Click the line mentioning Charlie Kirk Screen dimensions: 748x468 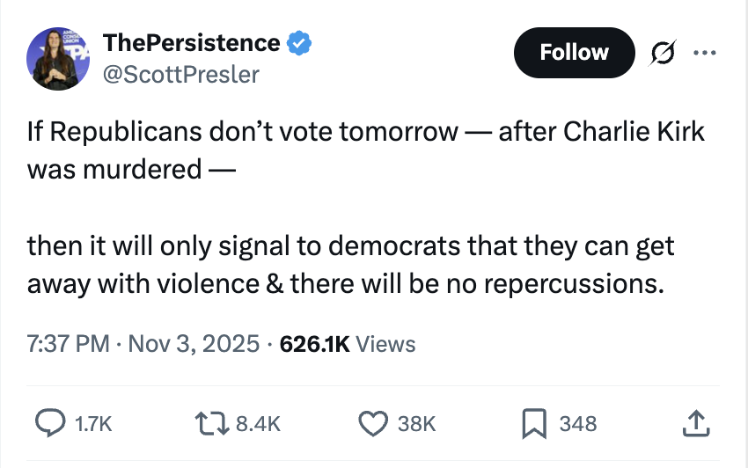(x=365, y=132)
